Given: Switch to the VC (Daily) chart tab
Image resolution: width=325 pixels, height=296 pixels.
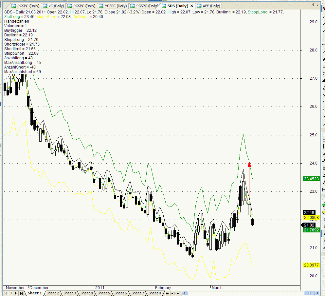Looking at the screenshot, I should click(53, 6).
